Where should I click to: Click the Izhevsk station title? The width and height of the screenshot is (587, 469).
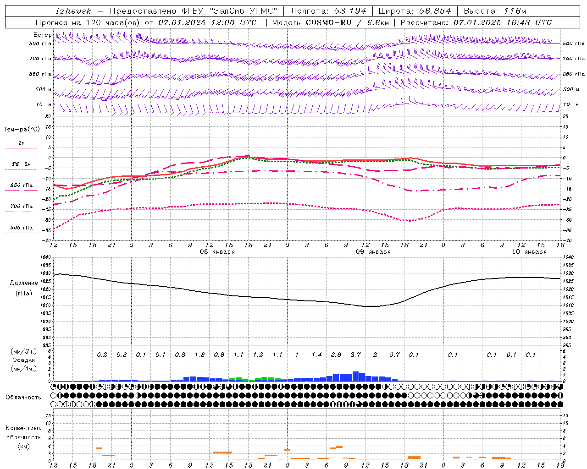[x=73, y=11]
